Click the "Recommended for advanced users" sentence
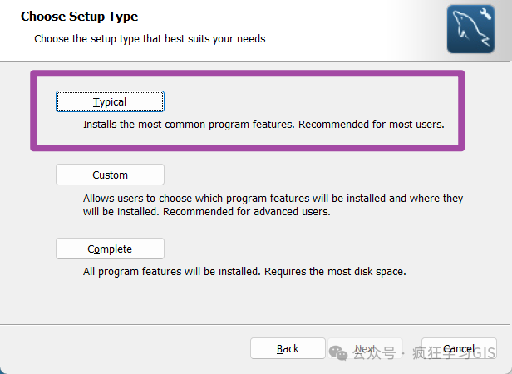Screen dimensions: 512x374 (x=246, y=211)
